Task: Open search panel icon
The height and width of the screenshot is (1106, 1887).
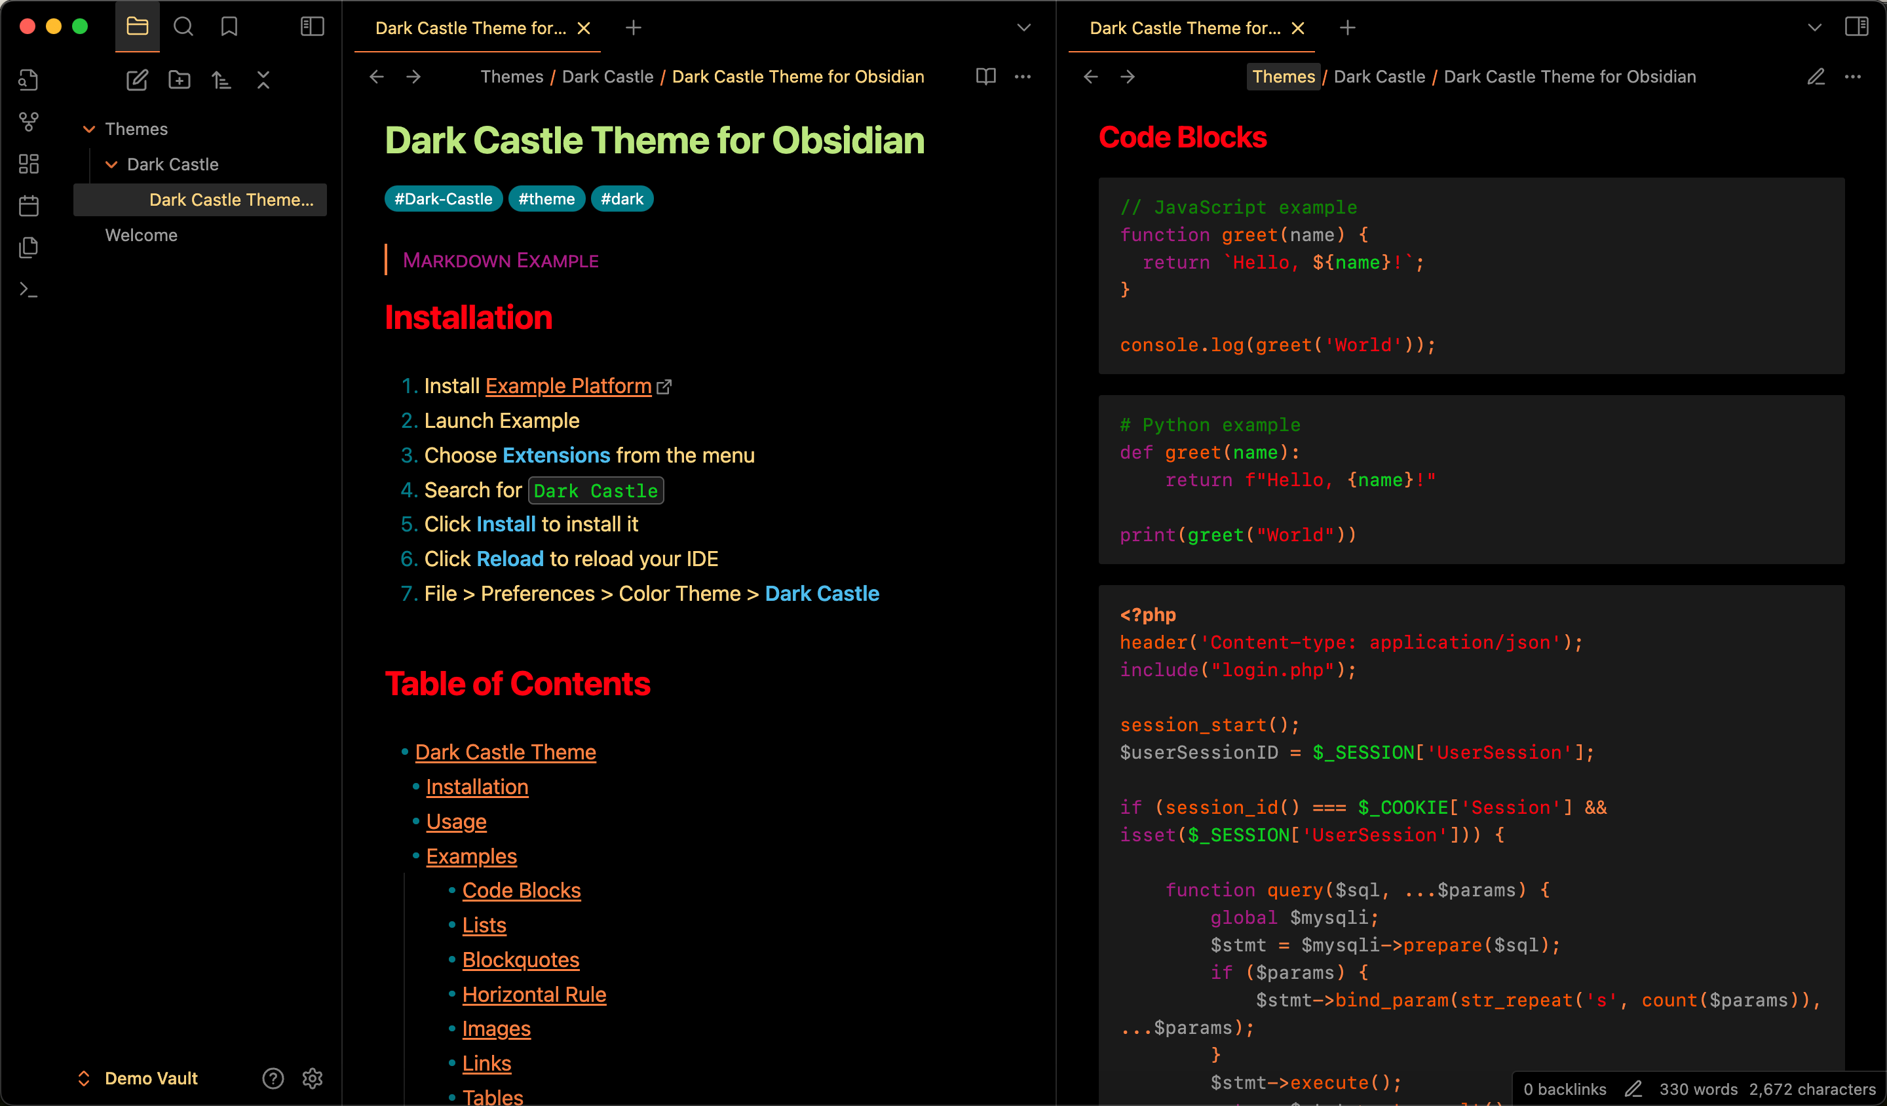Action: [183, 28]
